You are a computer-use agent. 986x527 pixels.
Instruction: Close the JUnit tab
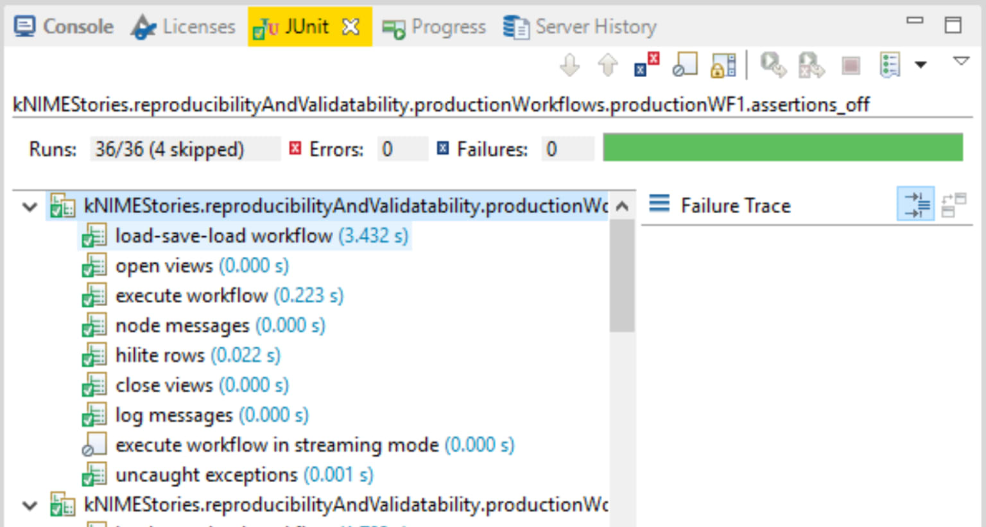[x=350, y=27]
